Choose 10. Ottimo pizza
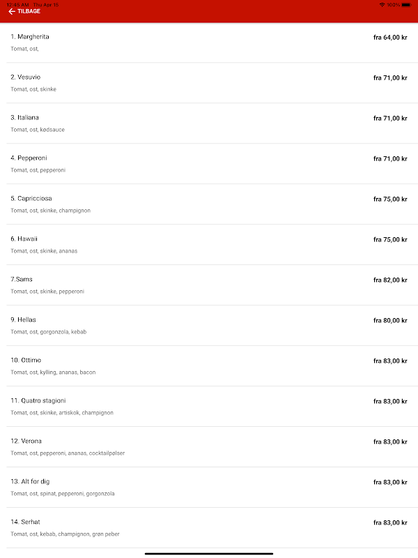 26,360
